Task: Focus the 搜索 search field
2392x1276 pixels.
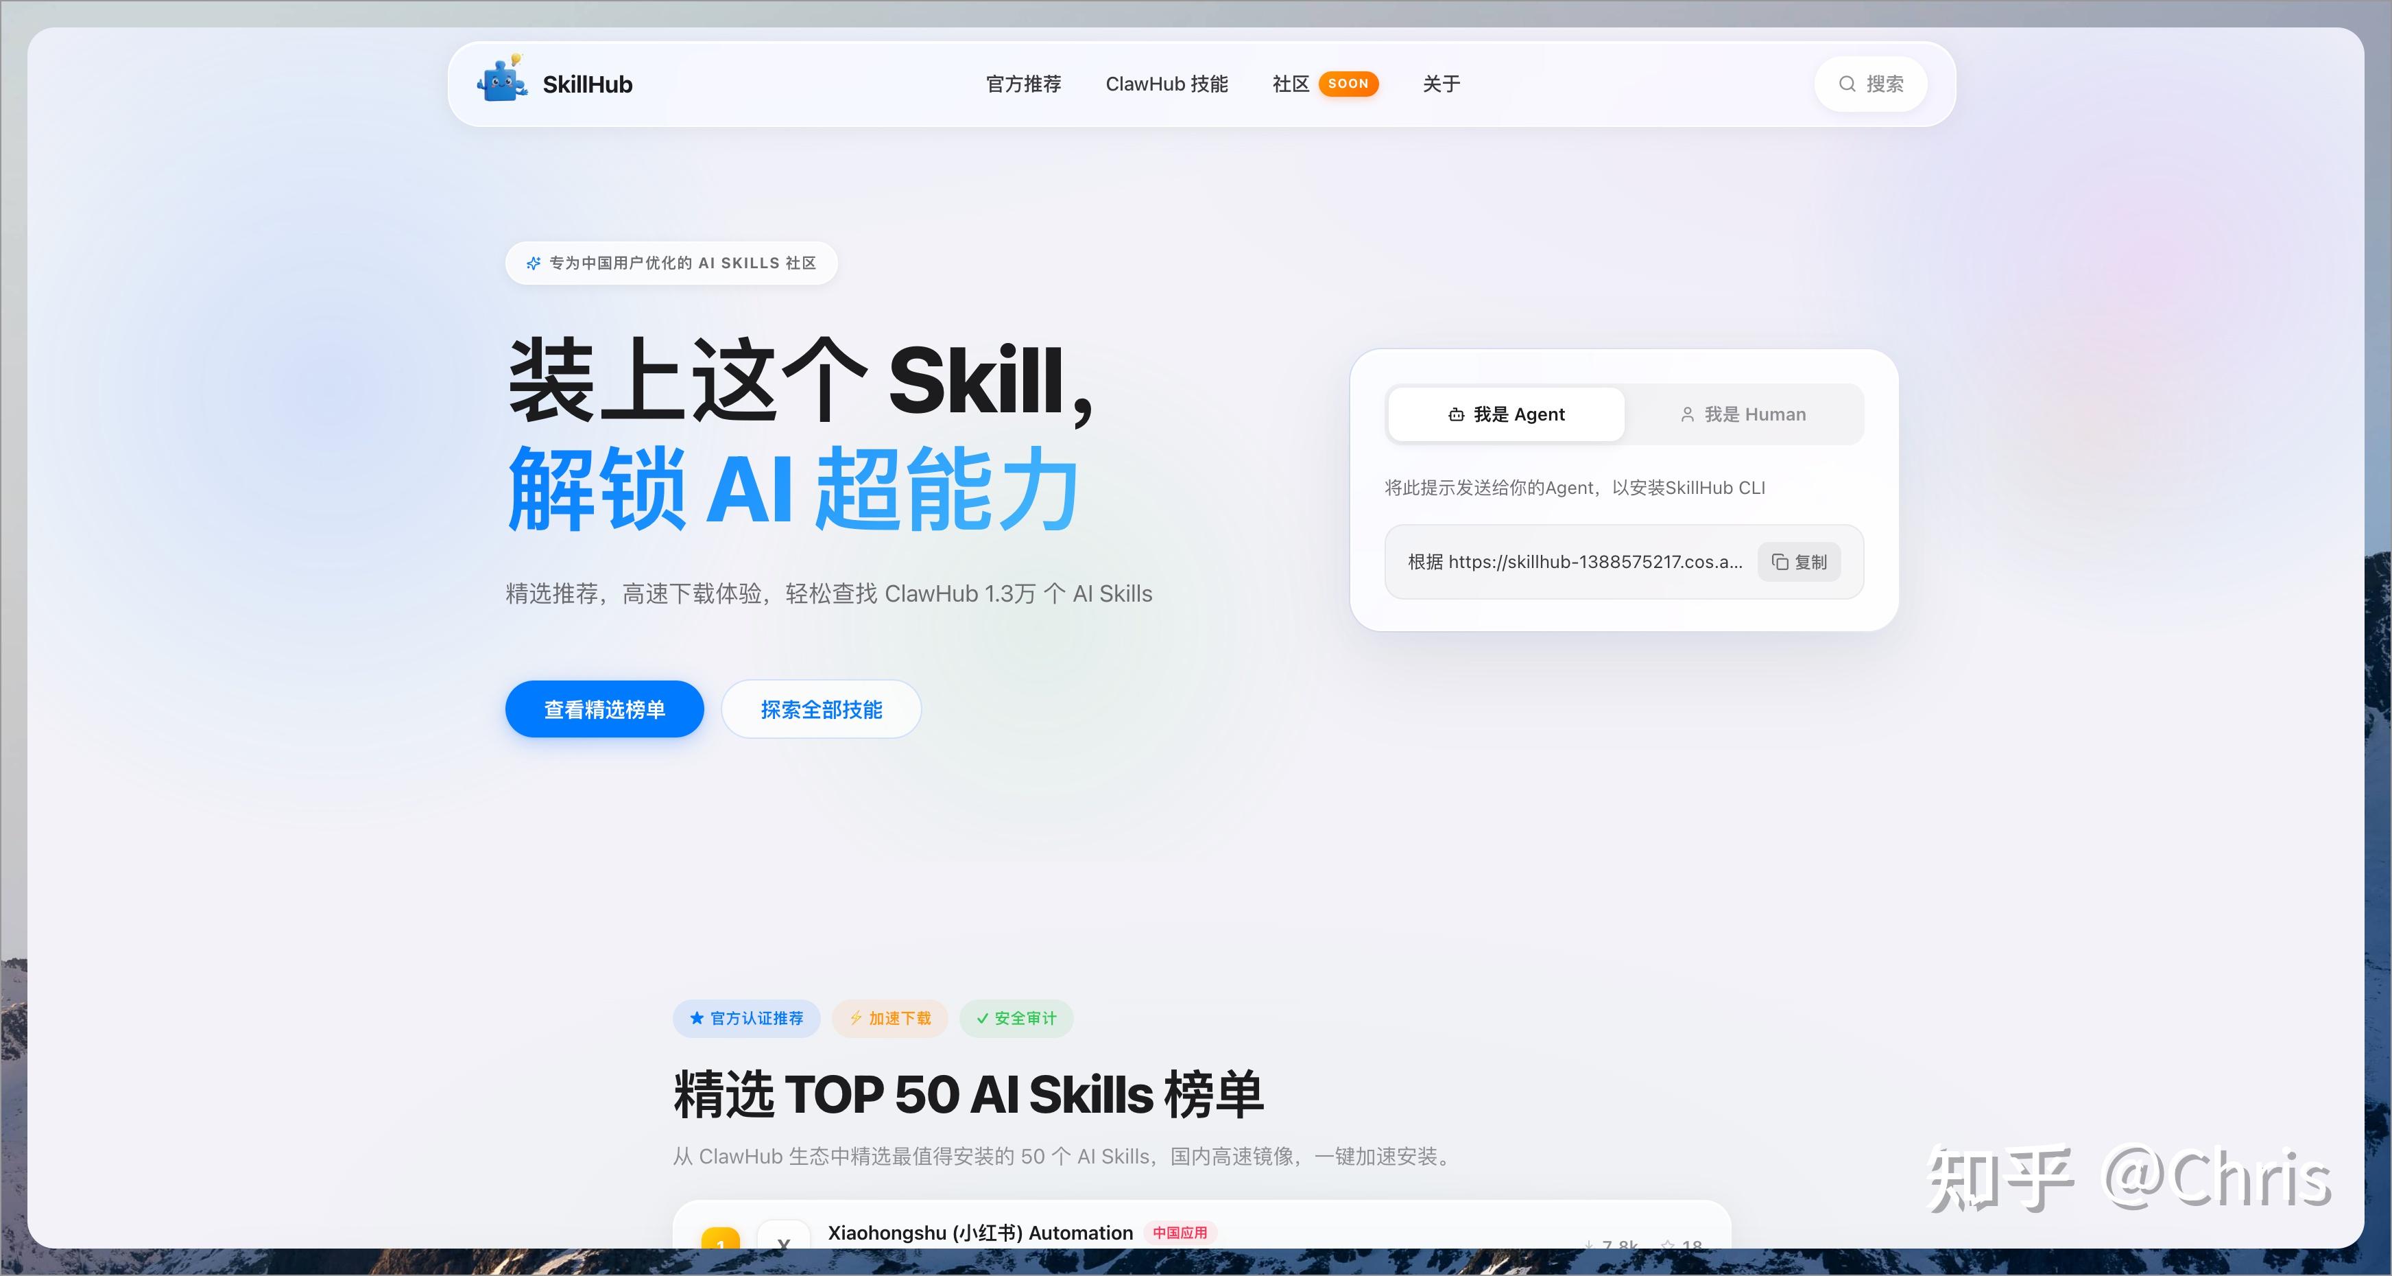Action: coord(1870,84)
